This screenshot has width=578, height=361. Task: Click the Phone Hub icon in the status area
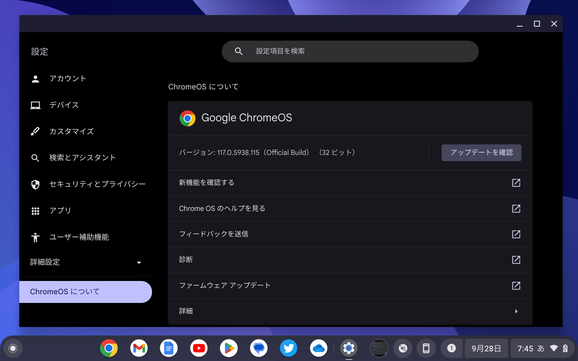[427, 348]
